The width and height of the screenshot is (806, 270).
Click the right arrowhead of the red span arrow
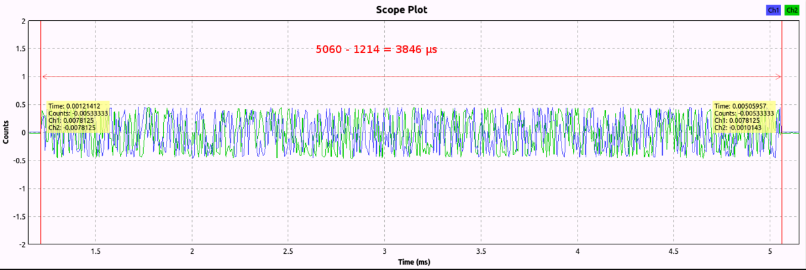779,77
